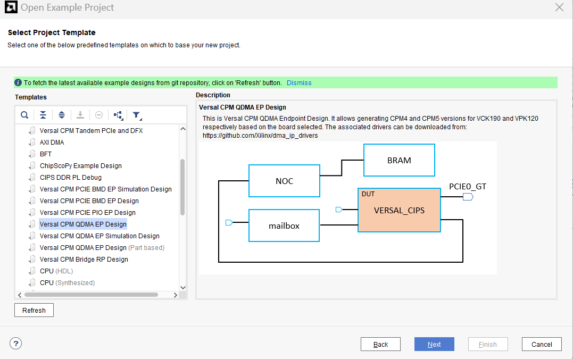This screenshot has width=573, height=359.
Task: Click the github dma_ip_drivers URL text
Action: (x=260, y=136)
